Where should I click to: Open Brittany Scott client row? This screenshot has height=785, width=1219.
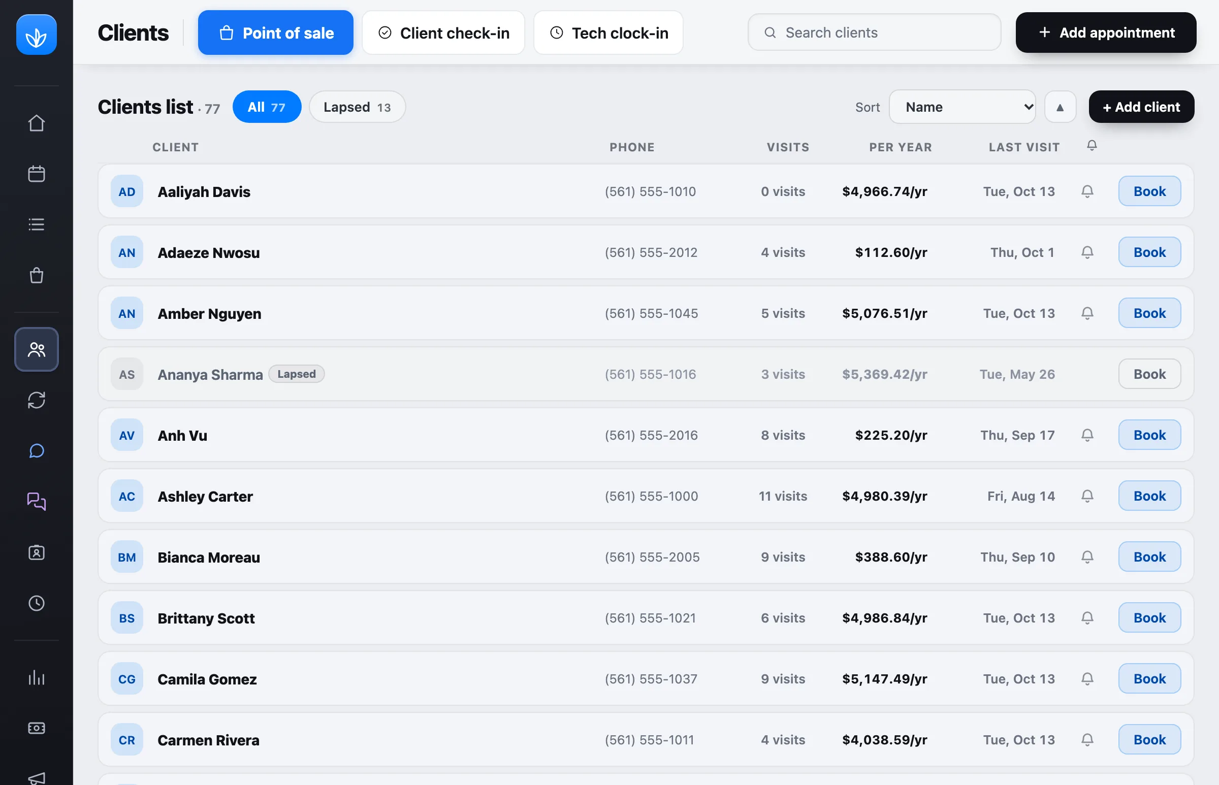pos(646,618)
